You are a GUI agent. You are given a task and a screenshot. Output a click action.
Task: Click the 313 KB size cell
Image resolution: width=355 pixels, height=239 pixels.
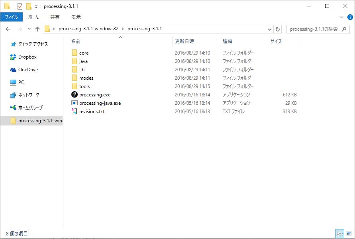coord(290,112)
